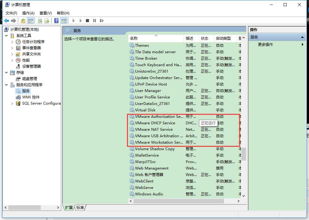This screenshot has height=220, width=309.
Task: Open the 文件(F) menu
Action: pos(11,13)
